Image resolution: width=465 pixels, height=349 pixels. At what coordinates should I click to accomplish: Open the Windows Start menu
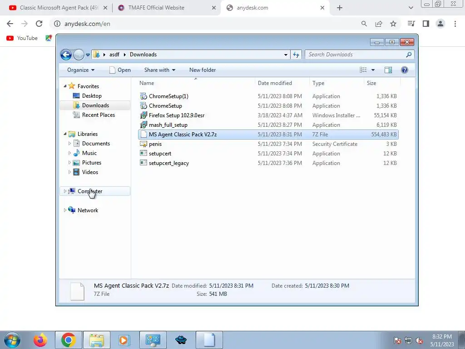point(12,340)
